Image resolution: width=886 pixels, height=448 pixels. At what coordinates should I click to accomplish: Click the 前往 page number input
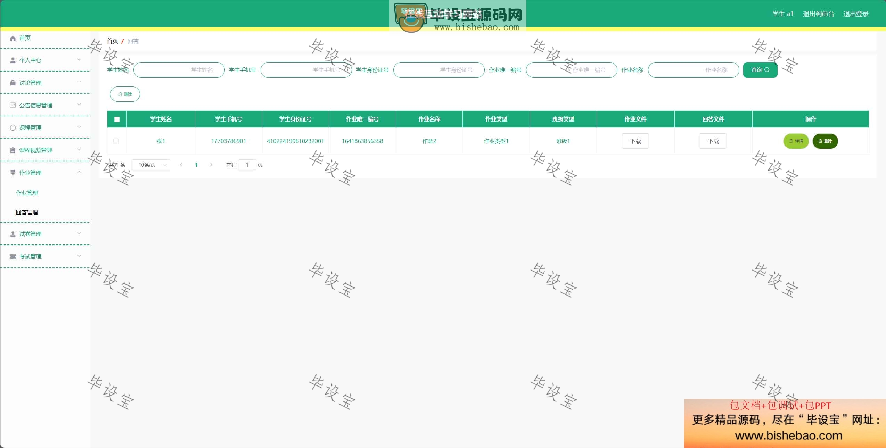[247, 165]
